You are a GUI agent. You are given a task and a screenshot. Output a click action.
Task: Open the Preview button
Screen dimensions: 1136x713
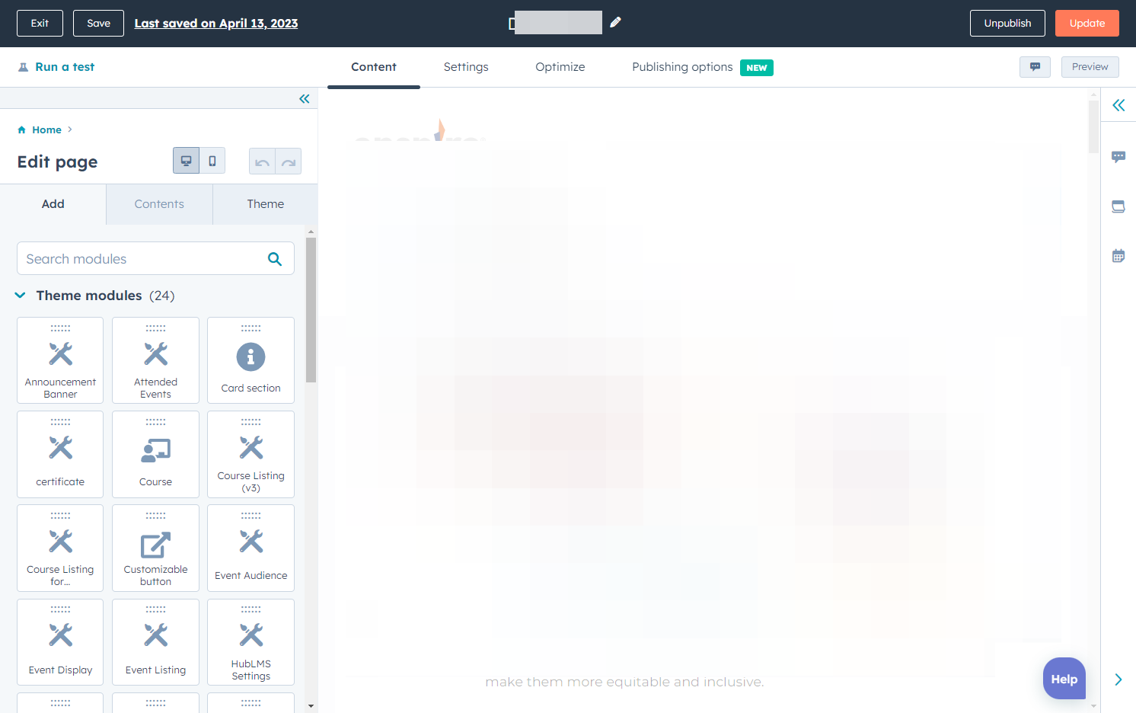(1090, 67)
